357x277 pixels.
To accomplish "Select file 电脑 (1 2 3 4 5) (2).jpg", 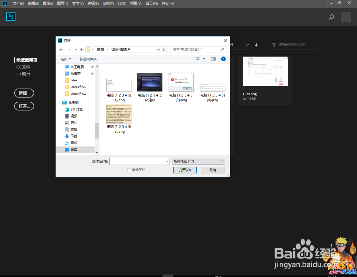I will 150,87.
